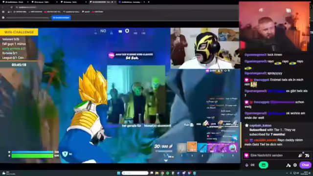
Task: Expand system tray hidden icons chevron
Action: coord(287,173)
